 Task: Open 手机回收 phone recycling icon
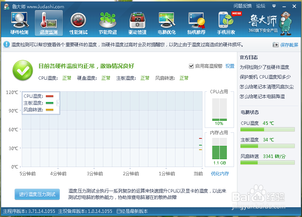click(x=226, y=23)
